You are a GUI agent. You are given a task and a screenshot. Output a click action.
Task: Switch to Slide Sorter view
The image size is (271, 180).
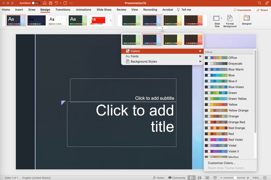click(199, 177)
